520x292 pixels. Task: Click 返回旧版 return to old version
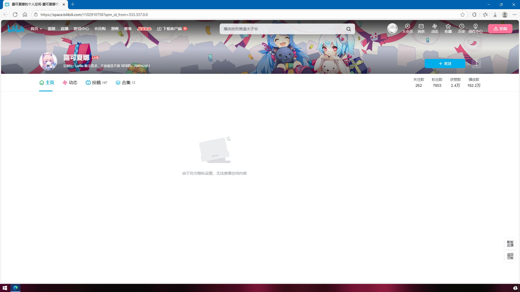510,256
